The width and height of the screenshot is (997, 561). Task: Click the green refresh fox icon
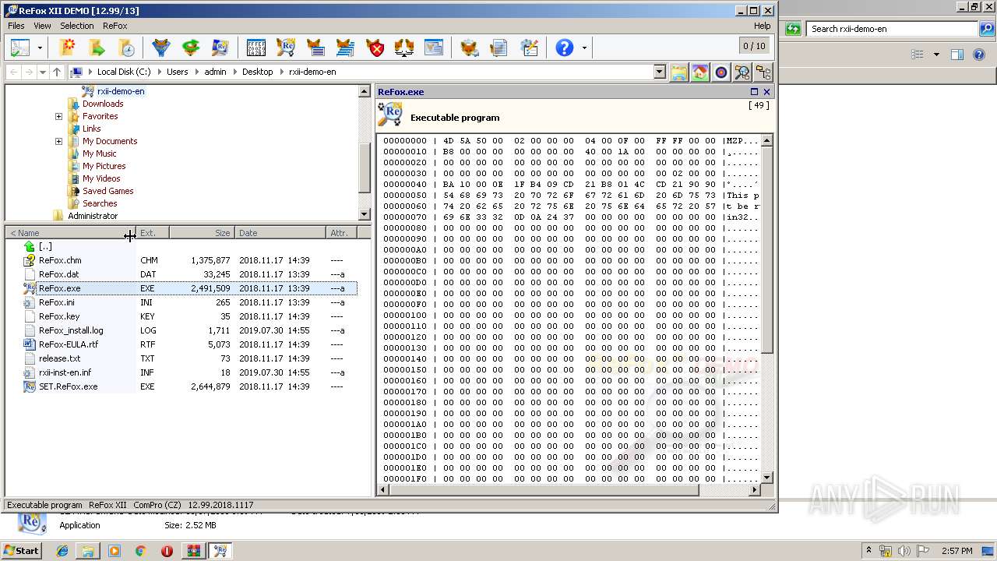tap(191, 48)
